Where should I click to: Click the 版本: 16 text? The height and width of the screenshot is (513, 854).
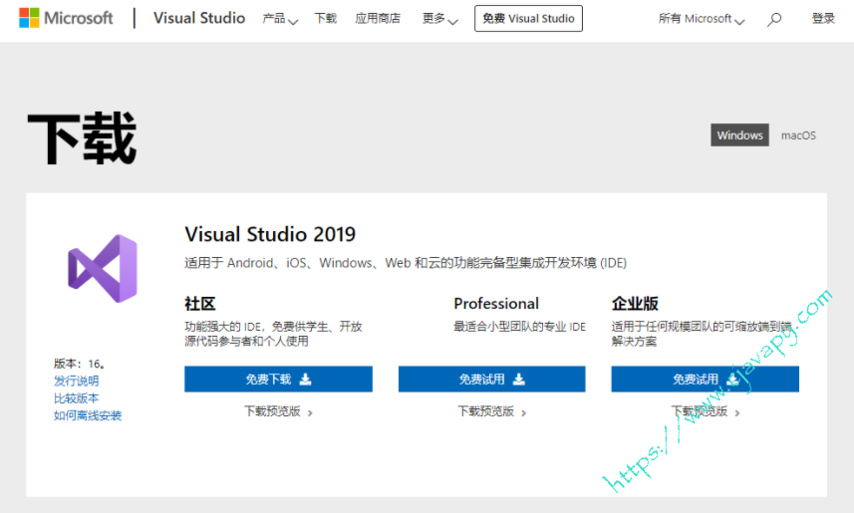click(x=79, y=364)
